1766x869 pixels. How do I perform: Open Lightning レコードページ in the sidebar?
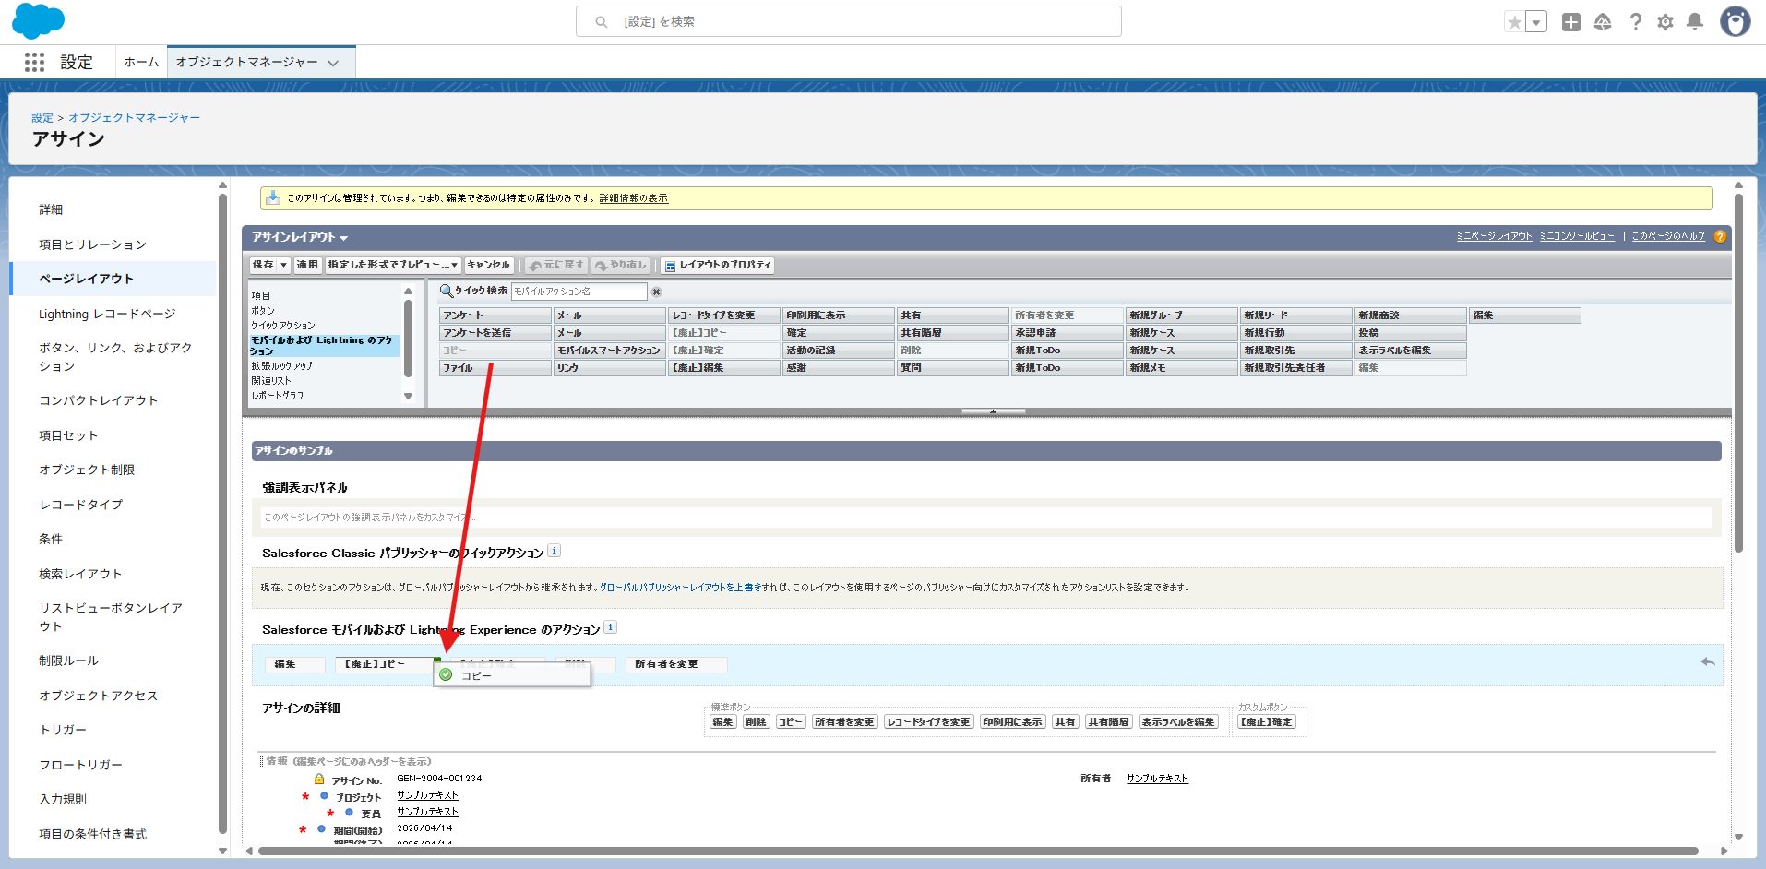pyautogui.click(x=107, y=314)
